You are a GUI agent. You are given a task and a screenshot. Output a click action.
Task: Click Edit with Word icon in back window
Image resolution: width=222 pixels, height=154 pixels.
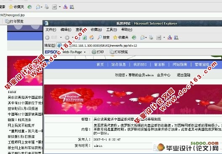54,7
